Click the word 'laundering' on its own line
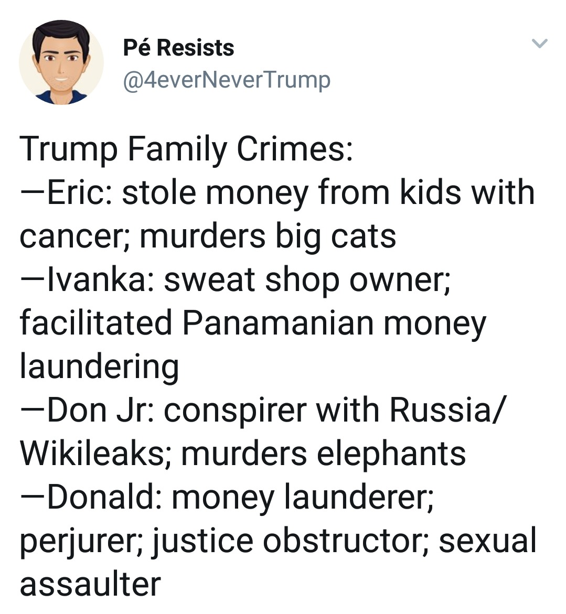566x614 pixels. pos(99,367)
